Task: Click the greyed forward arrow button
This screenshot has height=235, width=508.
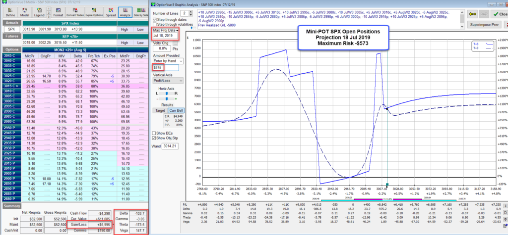Action: click(484, 14)
